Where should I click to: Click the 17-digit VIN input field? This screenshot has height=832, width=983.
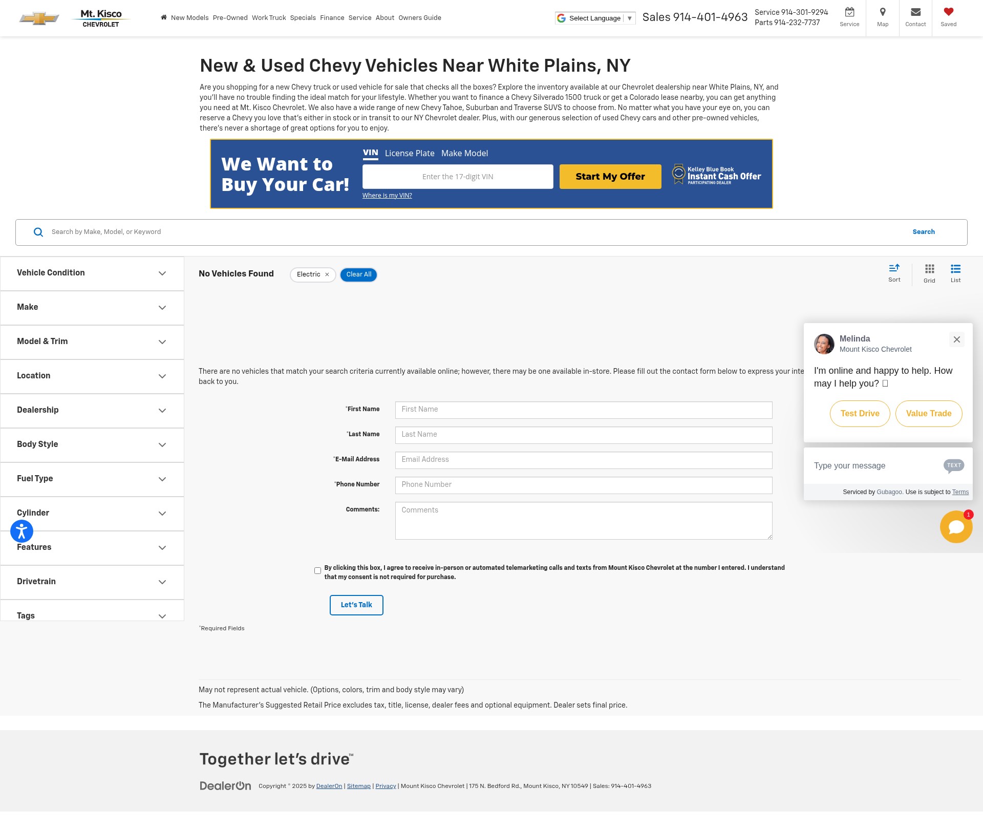pyautogui.click(x=458, y=177)
